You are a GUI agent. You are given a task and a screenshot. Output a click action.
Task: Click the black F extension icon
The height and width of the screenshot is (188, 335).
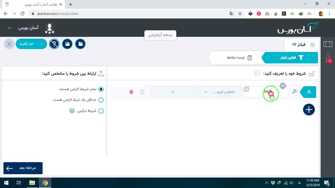click(x=284, y=14)
